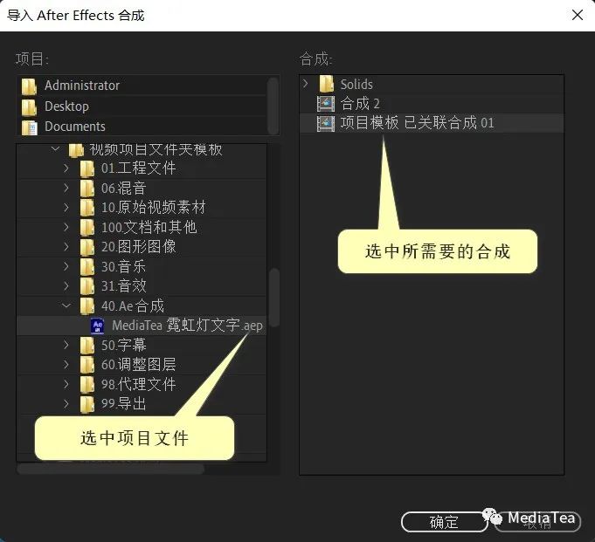Click the 50.字幕 folder icon
The height and width of the screenshot is (542, 595).
[86, 346]
